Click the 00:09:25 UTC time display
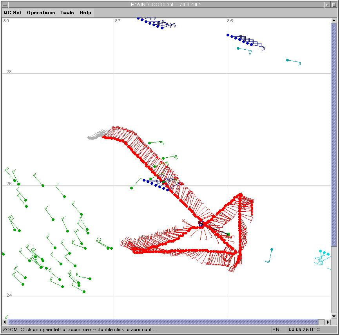The height and width of the screenshot is (335, 339). pyautogui.click(x=305, y=330)
